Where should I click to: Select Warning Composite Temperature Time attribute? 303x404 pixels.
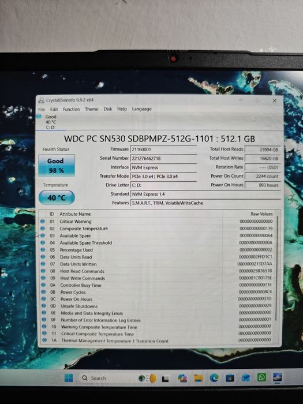click(x=99, y=327)
